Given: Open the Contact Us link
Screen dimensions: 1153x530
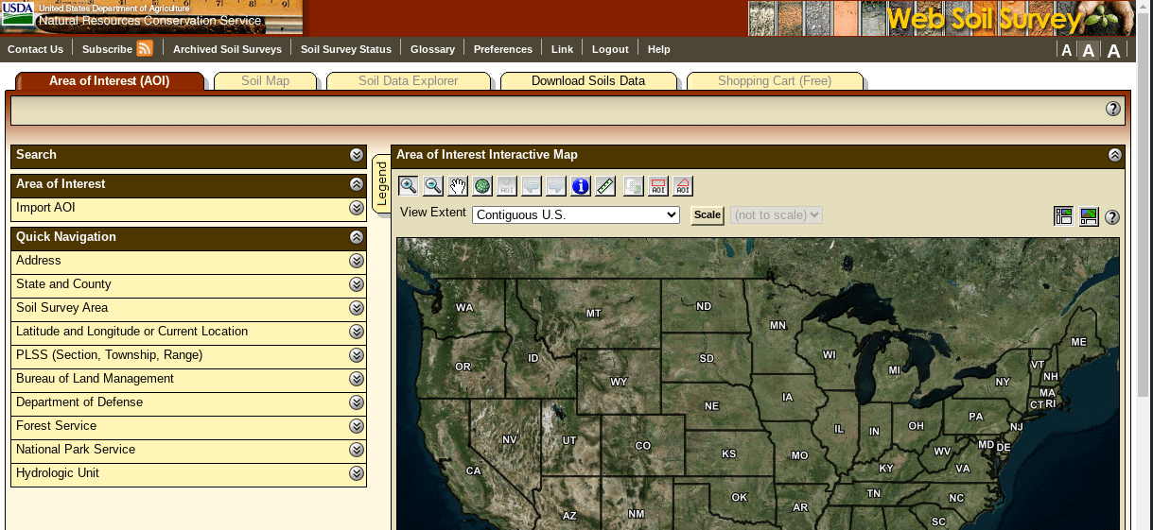Looking at the screenshot, I should tap(35, 49).
